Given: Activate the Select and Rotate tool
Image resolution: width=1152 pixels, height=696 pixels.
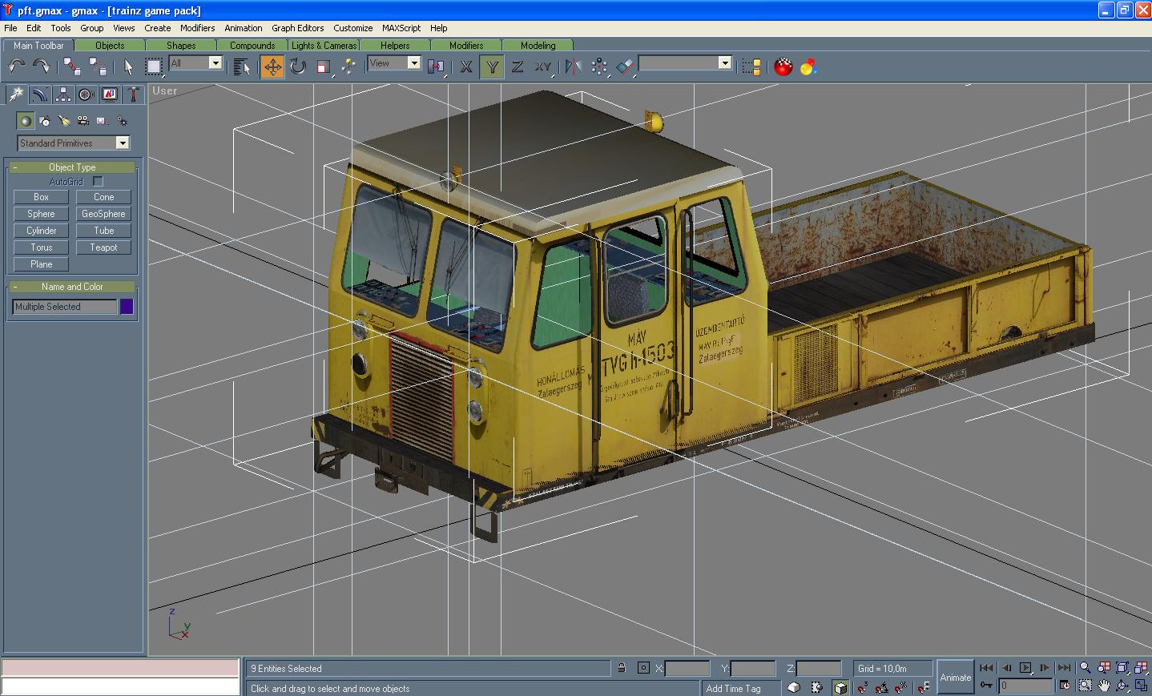Looking at the screenshot, I should pos(298,66).
